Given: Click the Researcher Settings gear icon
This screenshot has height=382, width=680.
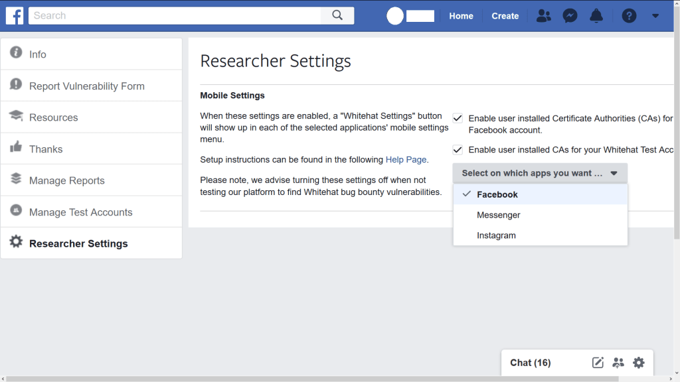Looking at the screenshot, I should 16,241.
